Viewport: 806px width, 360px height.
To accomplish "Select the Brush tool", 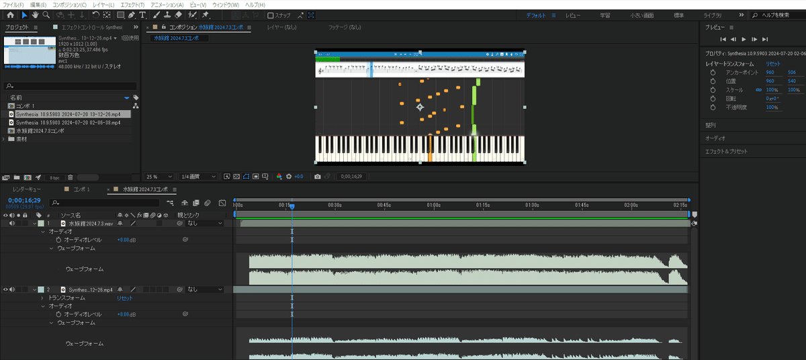I will 156,14.
